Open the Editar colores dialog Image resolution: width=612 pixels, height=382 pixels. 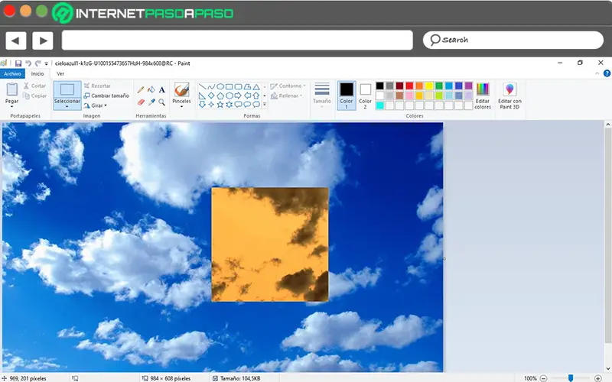point(483,96)
